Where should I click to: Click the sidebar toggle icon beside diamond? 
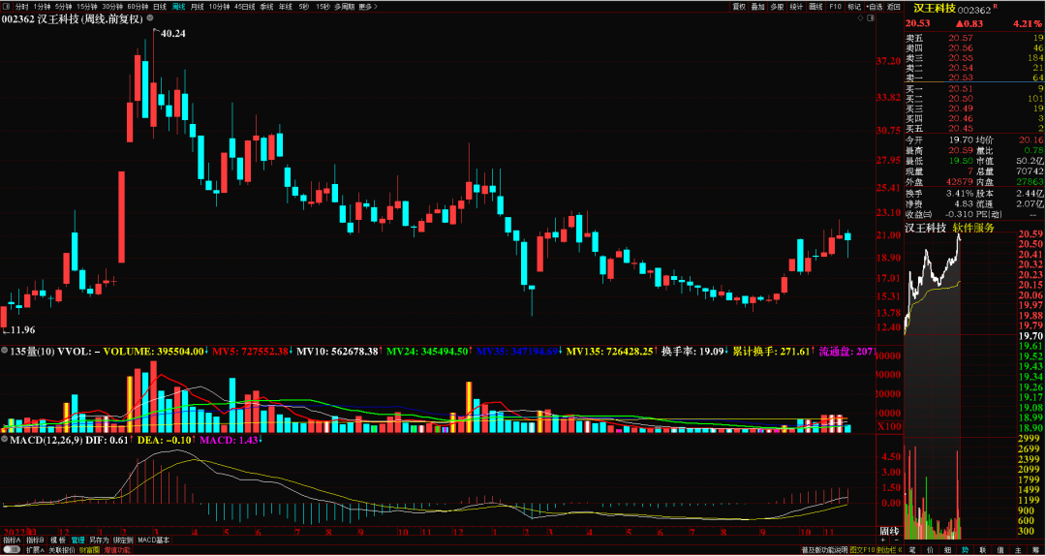(x=871, y=18)
